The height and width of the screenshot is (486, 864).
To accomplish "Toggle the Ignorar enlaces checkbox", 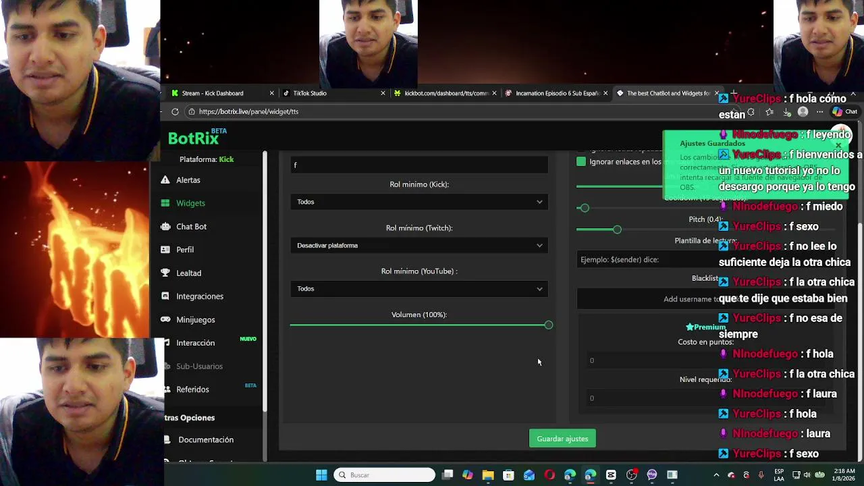I will (x=581, y=162).
